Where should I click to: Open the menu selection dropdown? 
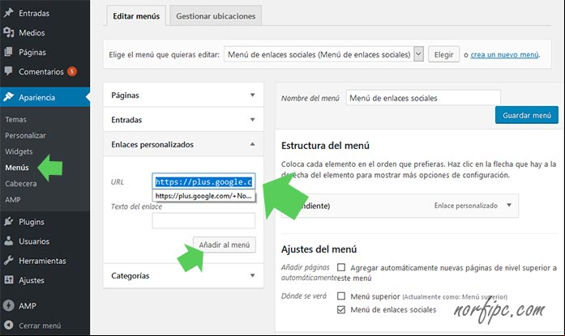(x=323, y=54)
